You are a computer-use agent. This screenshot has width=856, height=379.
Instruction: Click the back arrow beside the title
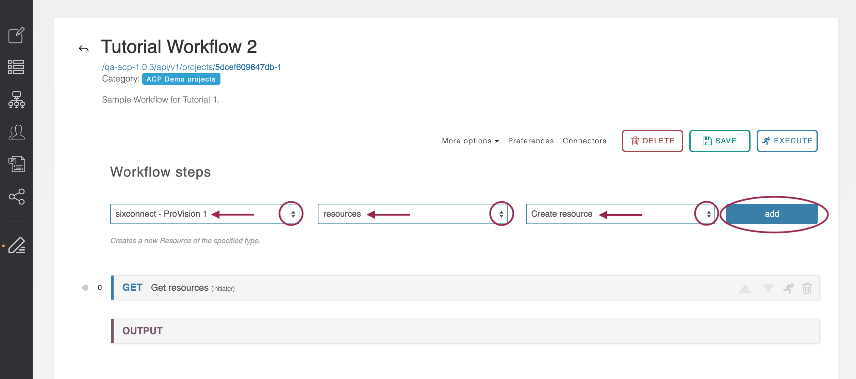pyautogui.click(x=84, y=49)
